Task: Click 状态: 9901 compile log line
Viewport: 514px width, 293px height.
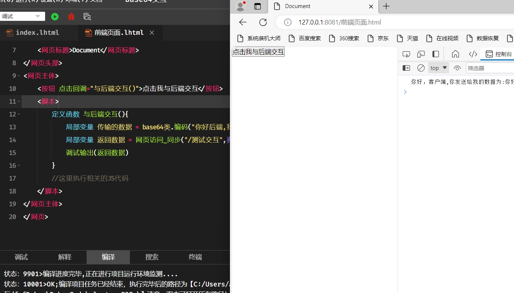Action: [91, 274]
